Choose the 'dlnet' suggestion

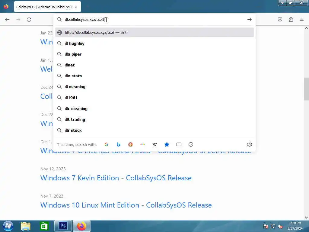click(154, 65)
